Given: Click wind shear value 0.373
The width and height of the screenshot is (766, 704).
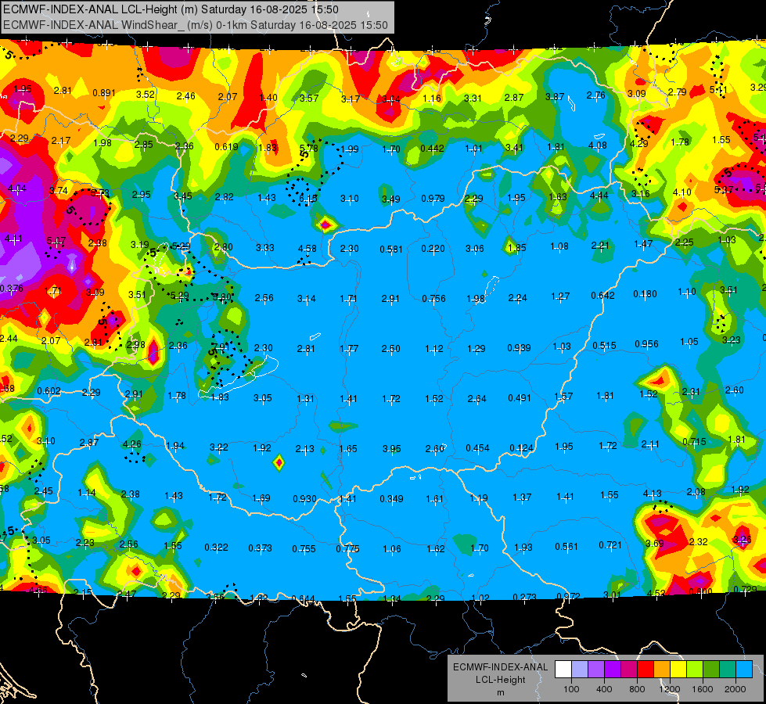Looking at the screenshot, I should coord(260,548).
